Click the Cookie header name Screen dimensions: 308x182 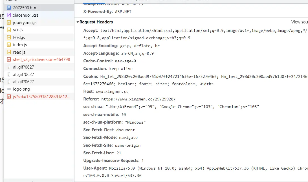(x=90, y=76)
